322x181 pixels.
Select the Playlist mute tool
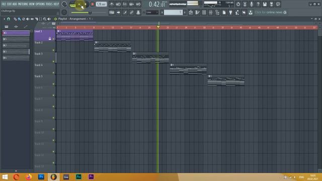[x=28, y=19]
